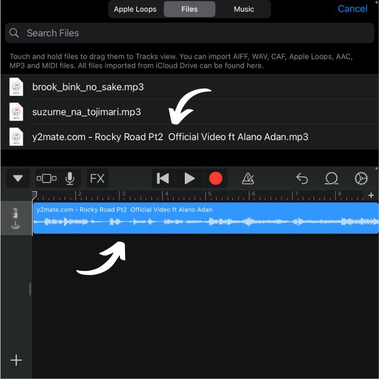Move playhead to bar 4 on ruler
This screenshot has height=379, width=379.
click(x=166, y=195)
